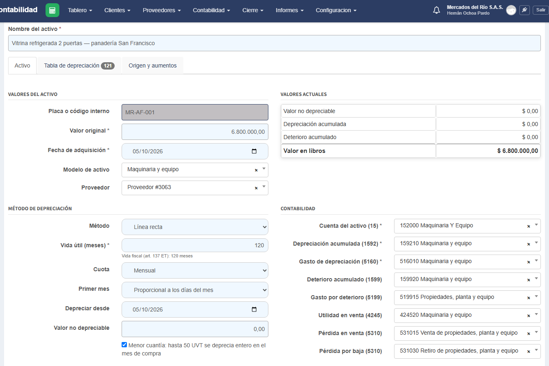Select the Activo tab
This screenshot has width=549, height=366.
22,65
